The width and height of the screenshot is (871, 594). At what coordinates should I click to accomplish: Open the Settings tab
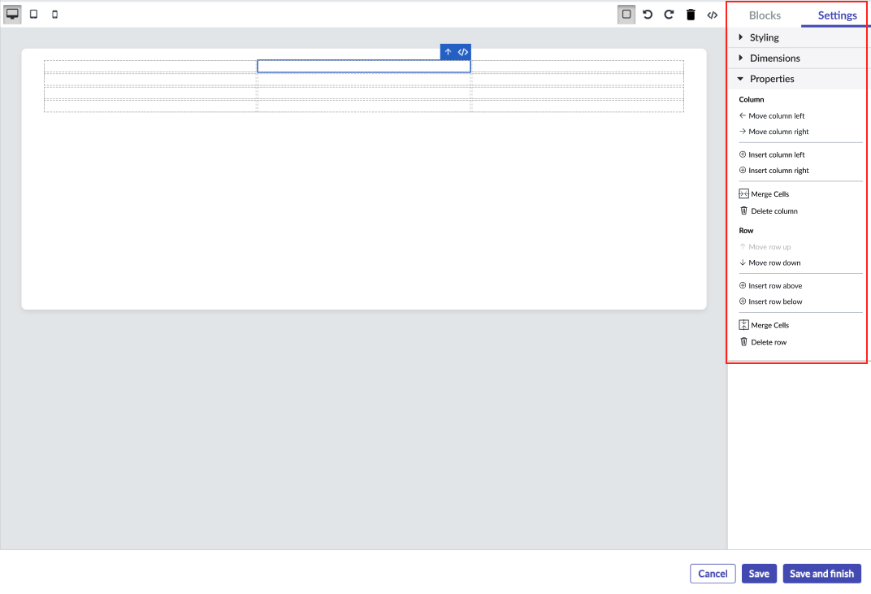click(x=837, y=15)
